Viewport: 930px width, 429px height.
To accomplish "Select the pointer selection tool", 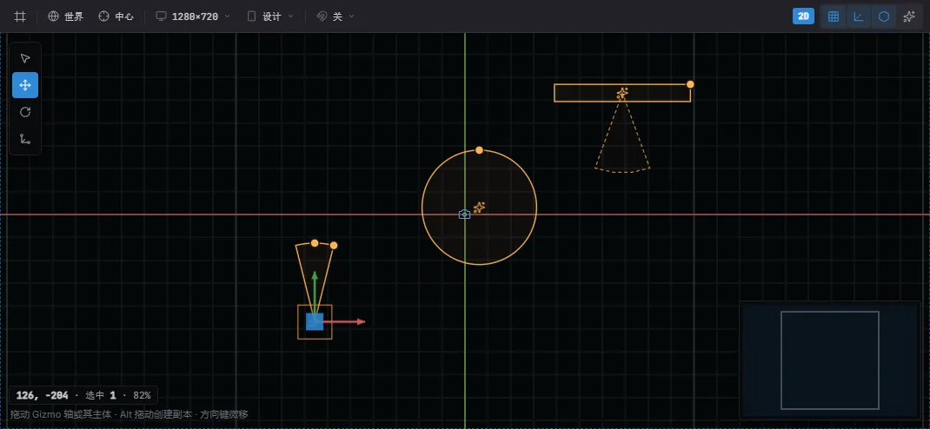I will tap(25, 58).
